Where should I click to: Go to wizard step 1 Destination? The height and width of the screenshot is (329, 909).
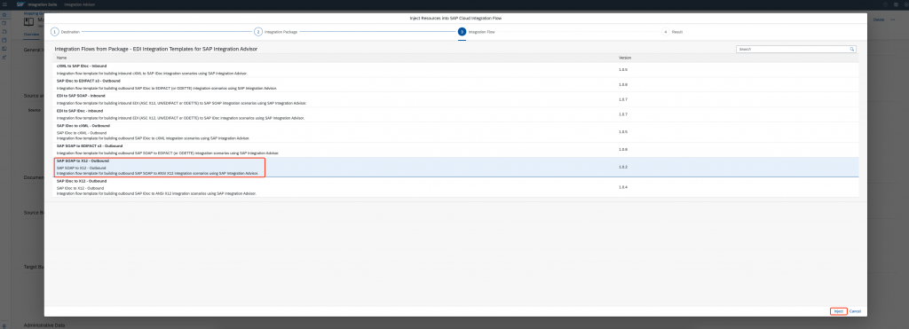click(66, 32)
